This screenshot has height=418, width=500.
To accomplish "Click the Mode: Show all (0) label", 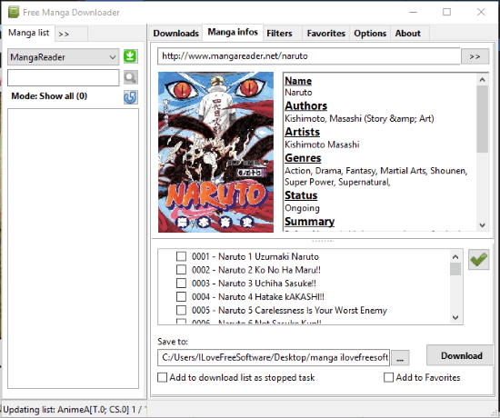I will tap(49, 96).
